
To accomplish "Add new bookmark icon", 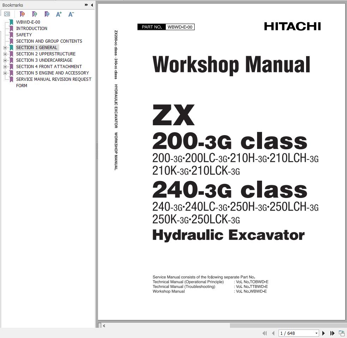I will tap(35, 14).
